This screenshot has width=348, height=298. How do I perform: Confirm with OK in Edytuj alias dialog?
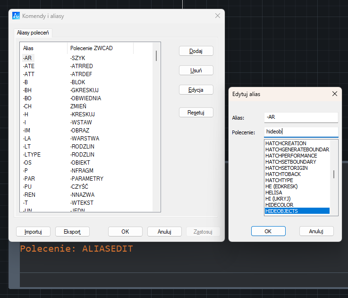pyautogui.click(x=268, y=231)
